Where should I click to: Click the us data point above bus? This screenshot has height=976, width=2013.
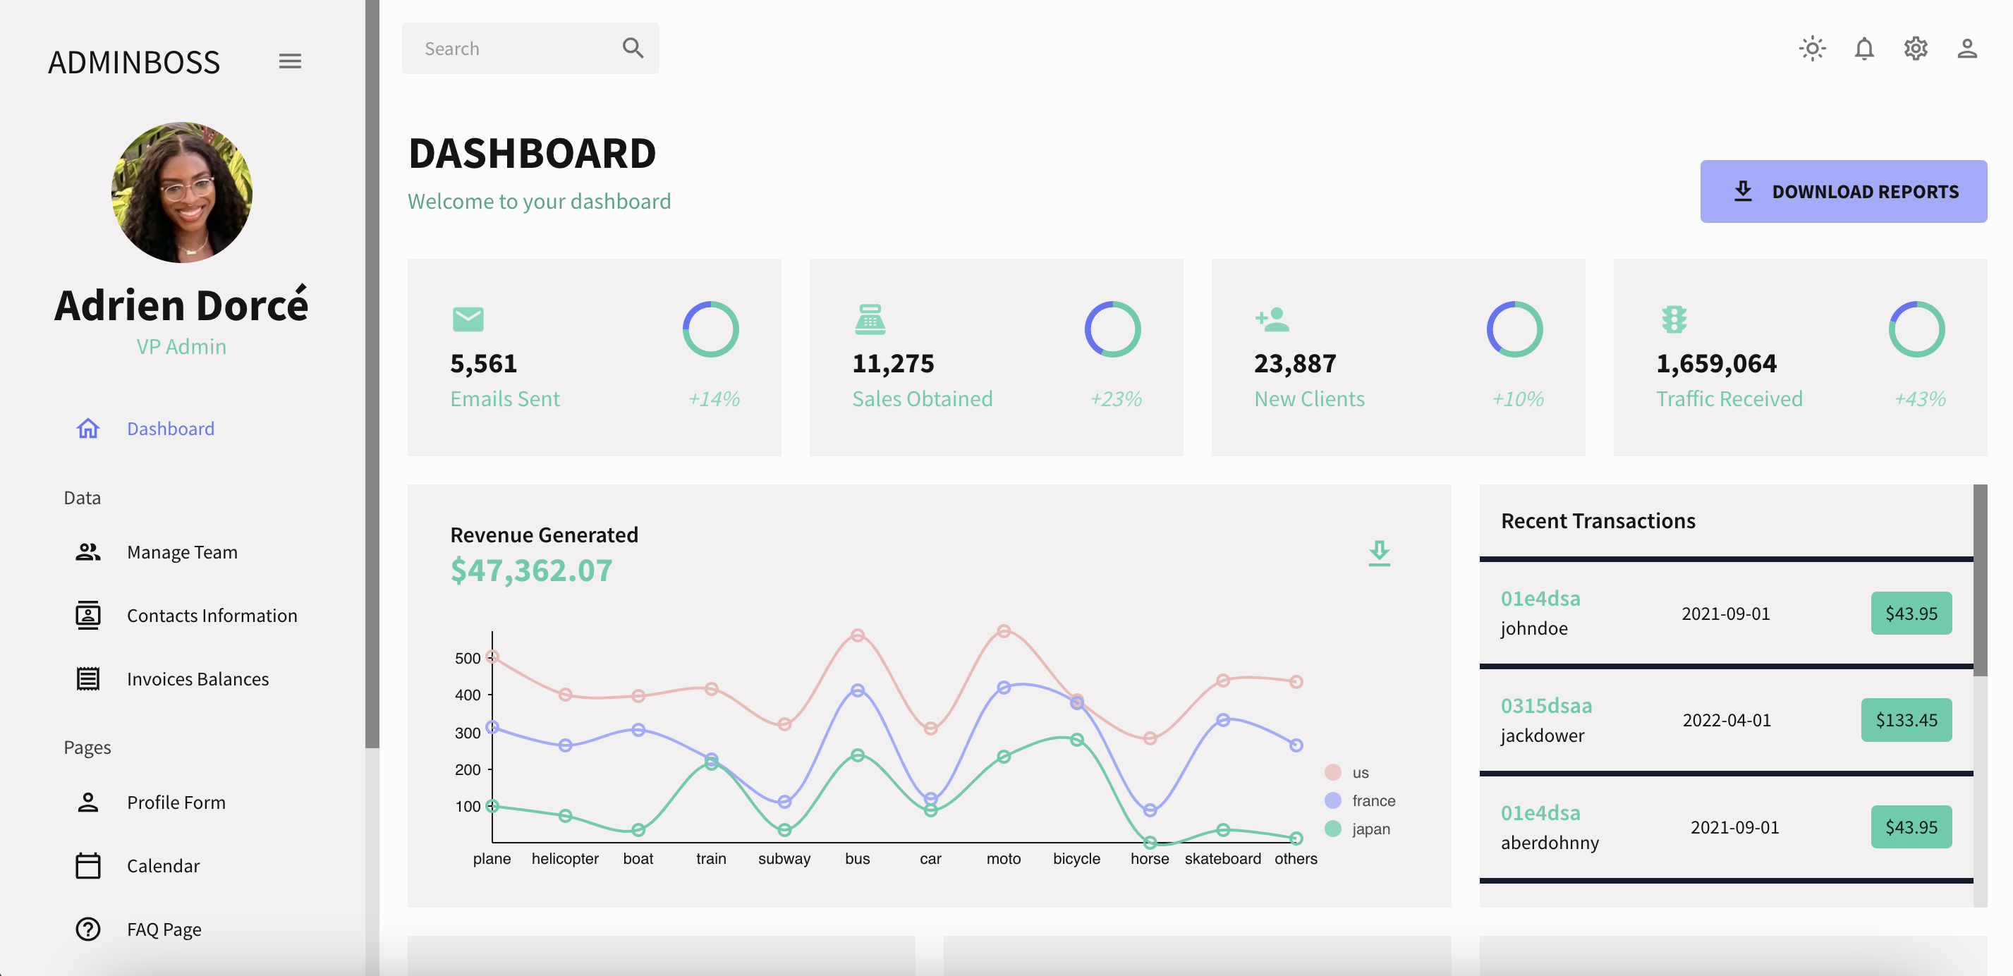click(x=857, y=635)
